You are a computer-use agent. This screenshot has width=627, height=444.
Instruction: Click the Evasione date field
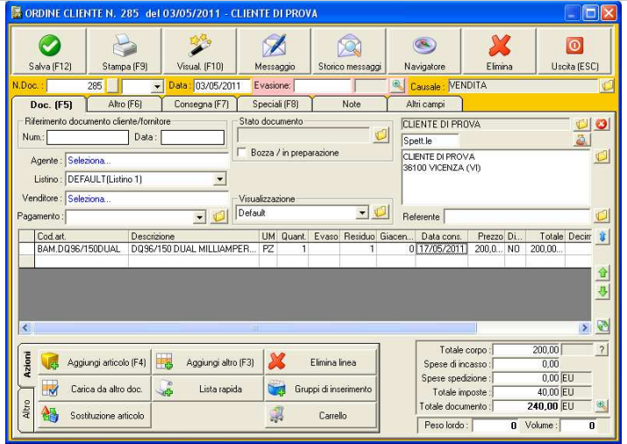pyautogui.click(x=322, y=86)
